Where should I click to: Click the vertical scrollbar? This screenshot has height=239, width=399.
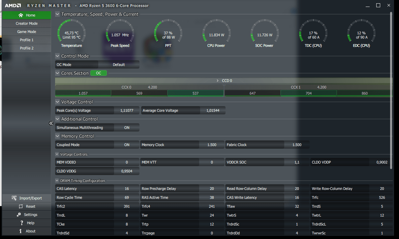click(x=391, y=91)
